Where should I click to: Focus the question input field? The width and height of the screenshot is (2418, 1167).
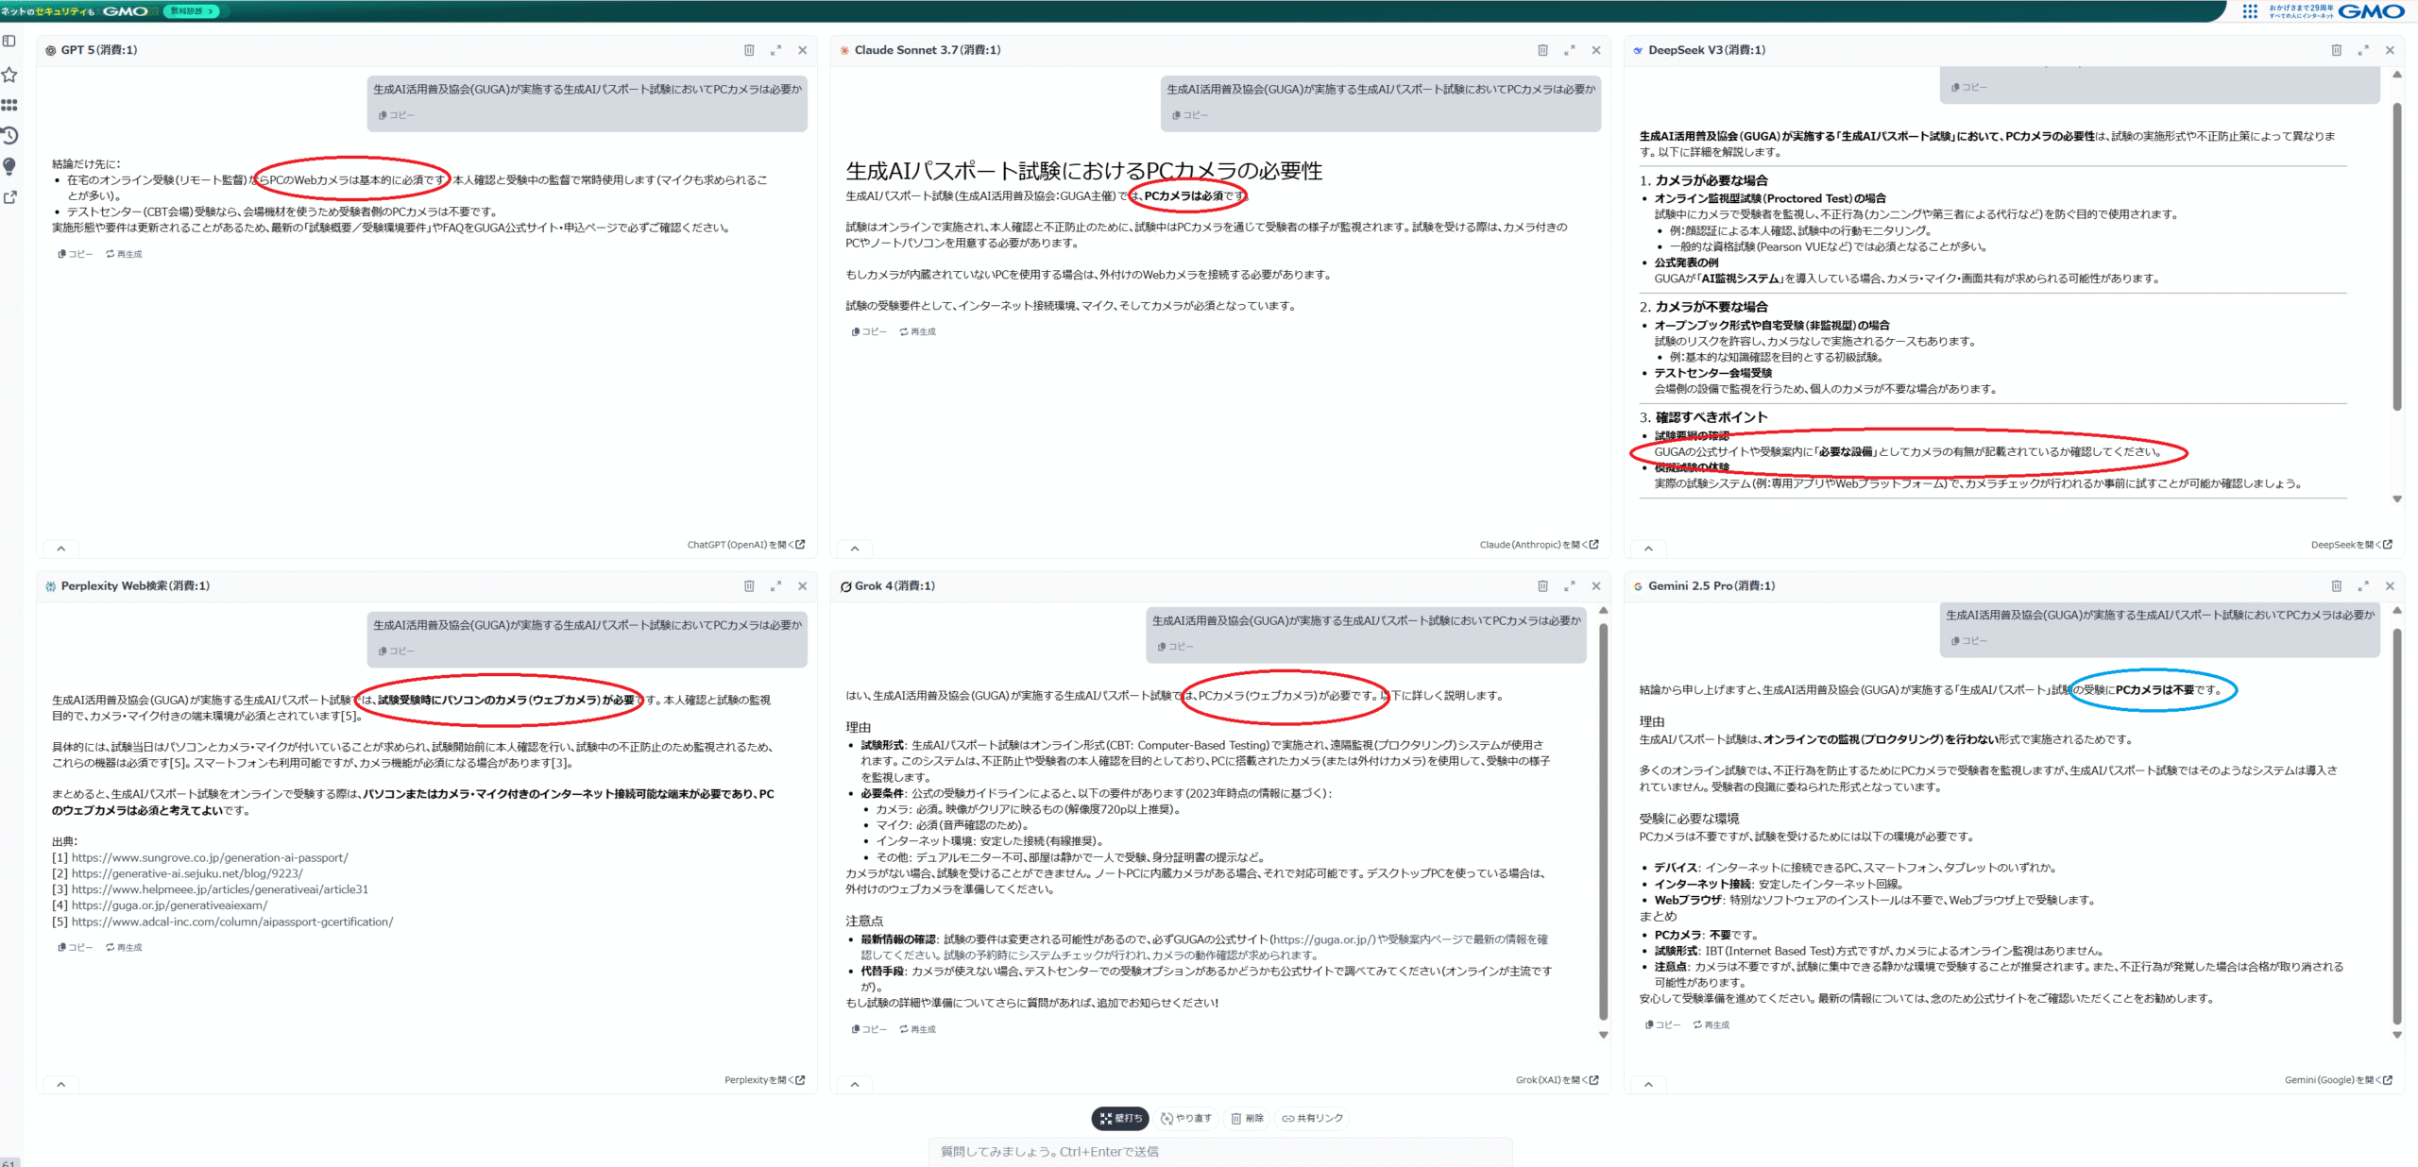[1218, 1152]
